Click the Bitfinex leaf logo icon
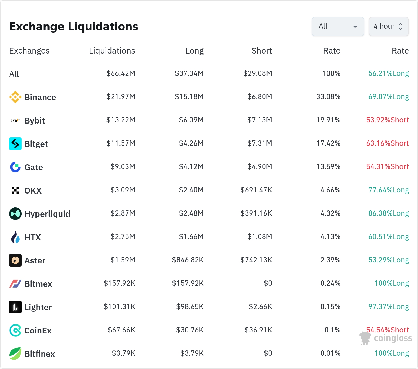The image size is (418, 369). click(x=15, y=354)
